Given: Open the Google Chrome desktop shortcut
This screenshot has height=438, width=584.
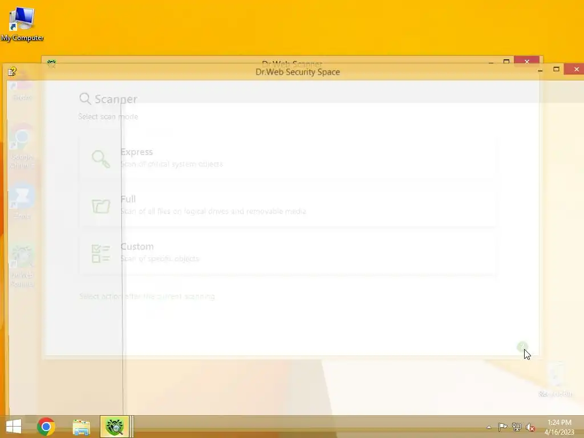Looking at the screenshot, I should [x=22, y=146].
